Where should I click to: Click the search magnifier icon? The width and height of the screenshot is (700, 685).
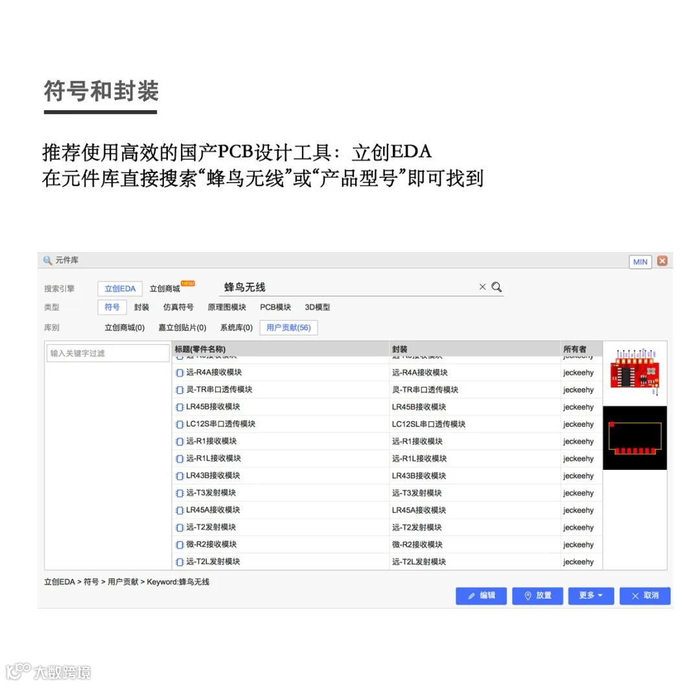[496, 287]
